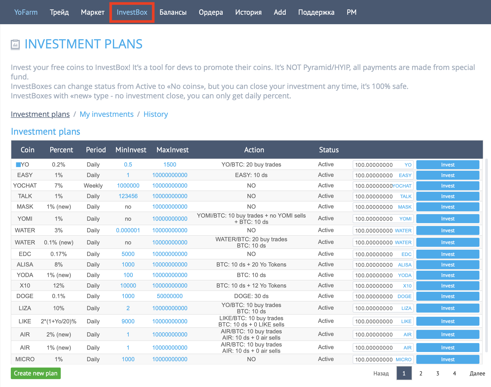
Task: Open the Балансы page
Action: [x=173, y=12]
